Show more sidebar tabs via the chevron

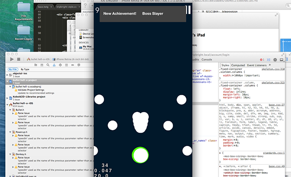click(x=270, y=65)
